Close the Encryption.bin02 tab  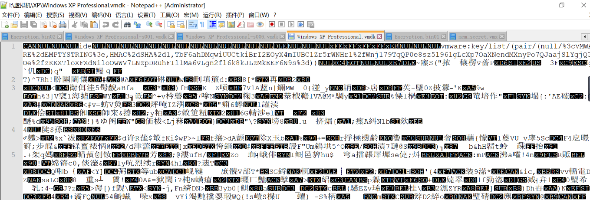pos(60,37)
